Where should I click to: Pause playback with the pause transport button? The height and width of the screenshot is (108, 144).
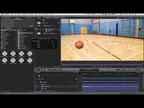pos(102,67)
